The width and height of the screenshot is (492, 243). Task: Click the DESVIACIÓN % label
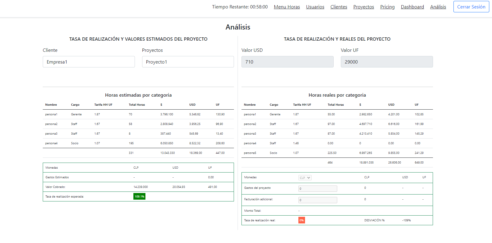(374, 220)
